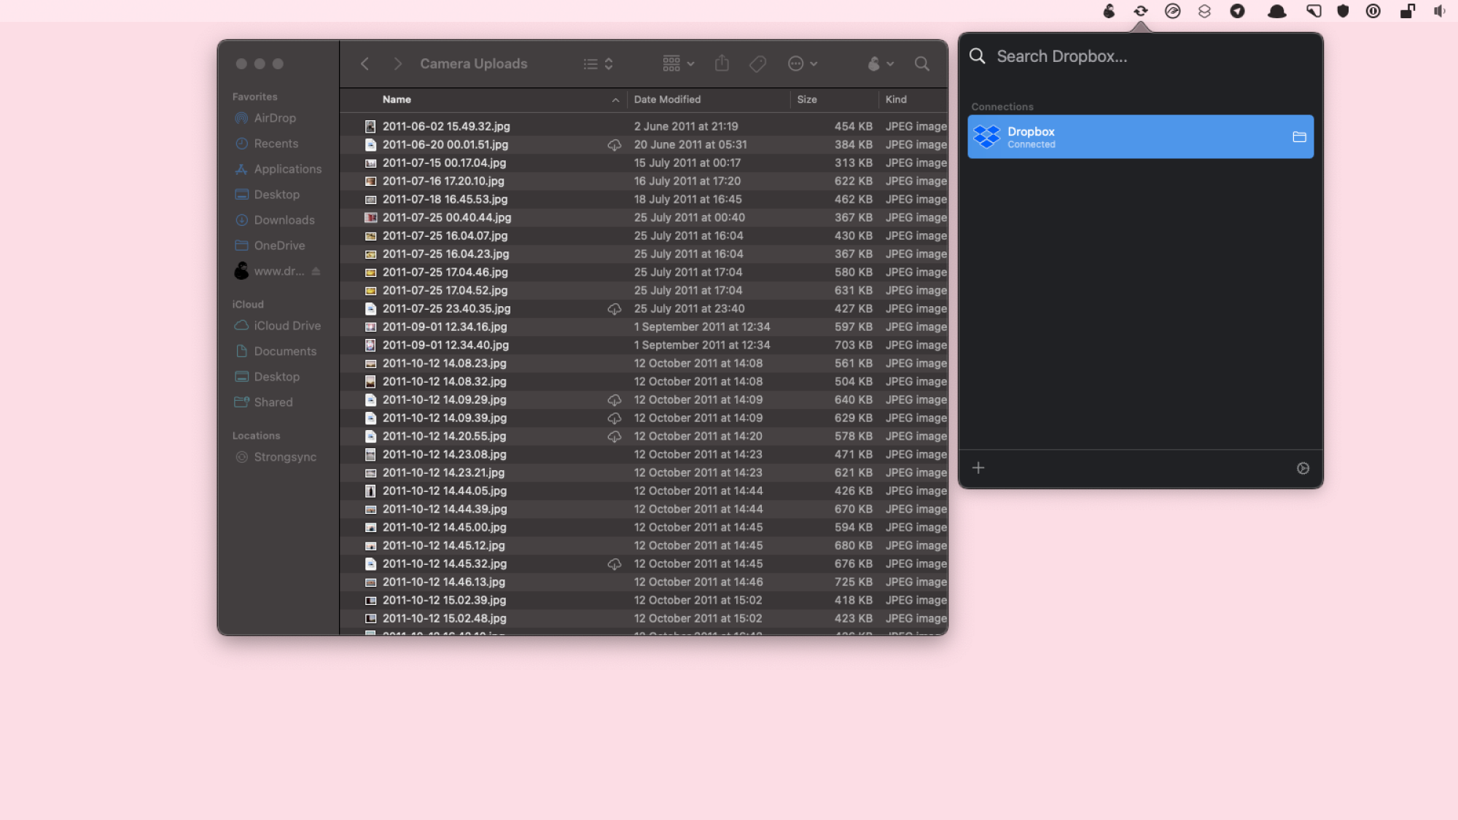Click the 703 KB size cell
The image size is (1458, 820).
(853, 345)
